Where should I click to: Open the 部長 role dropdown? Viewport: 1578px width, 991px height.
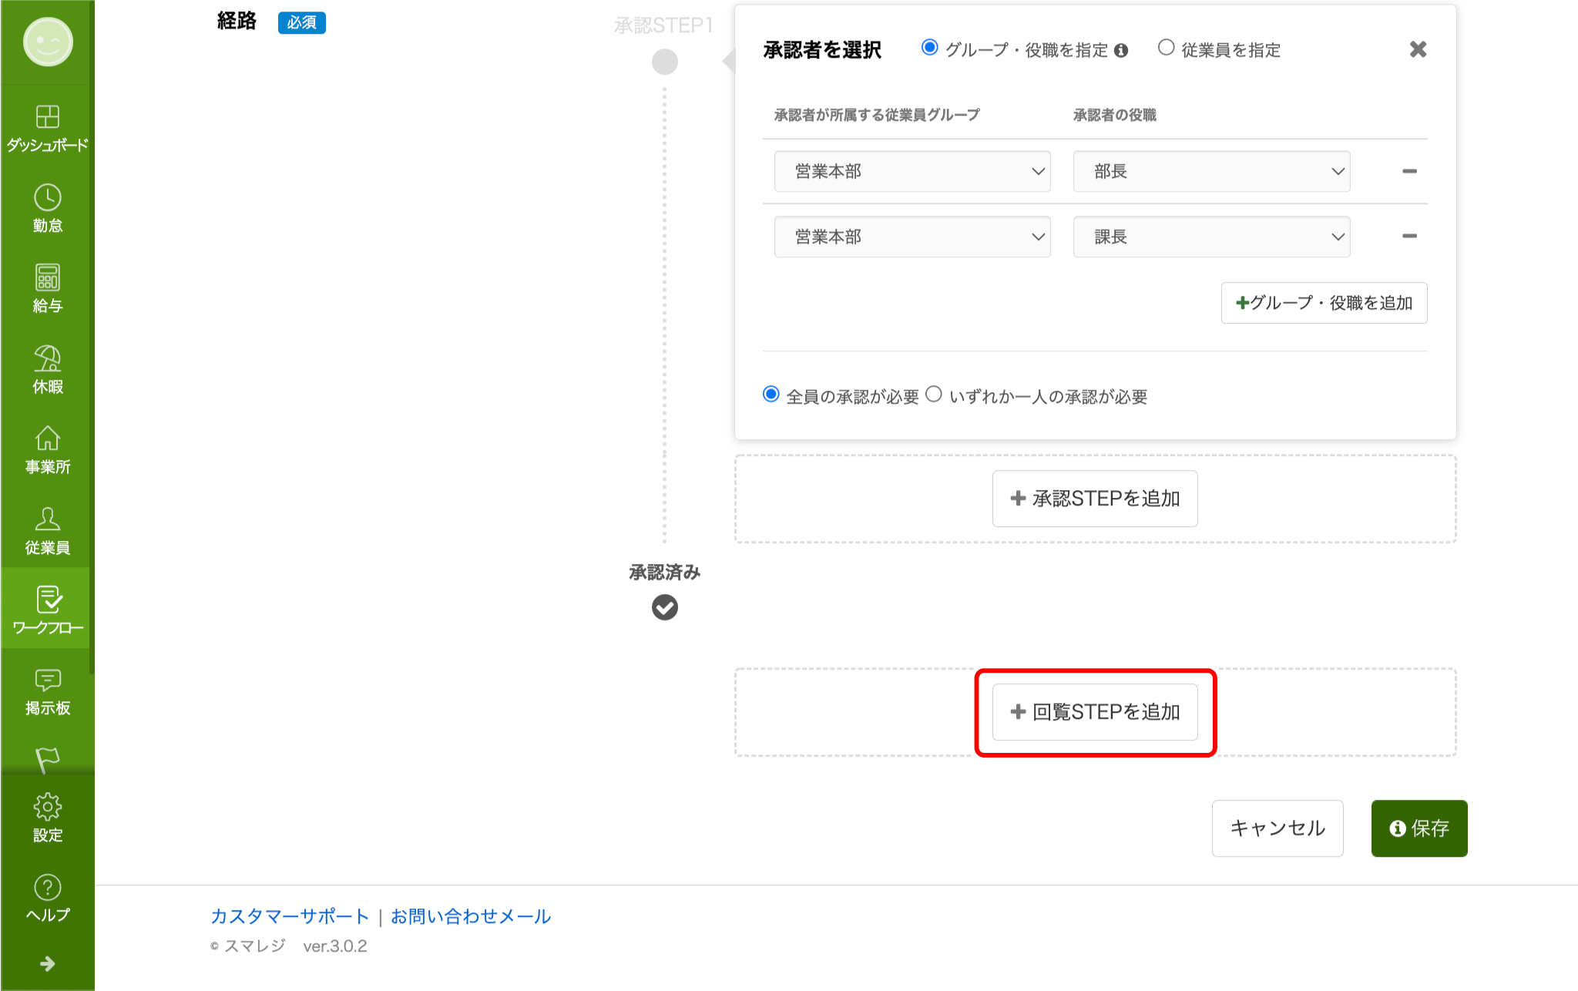coord(1211,171)
